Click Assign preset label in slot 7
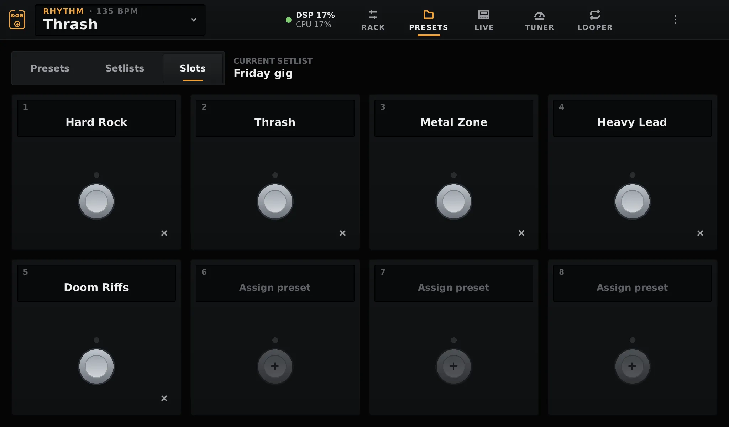Image resolution: width=729 pixels, height=427 pixels. (x=454, y=288)
